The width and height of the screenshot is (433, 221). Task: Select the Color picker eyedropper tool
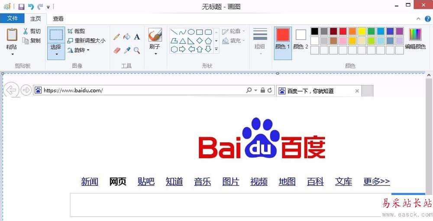(x=127, y=50)
